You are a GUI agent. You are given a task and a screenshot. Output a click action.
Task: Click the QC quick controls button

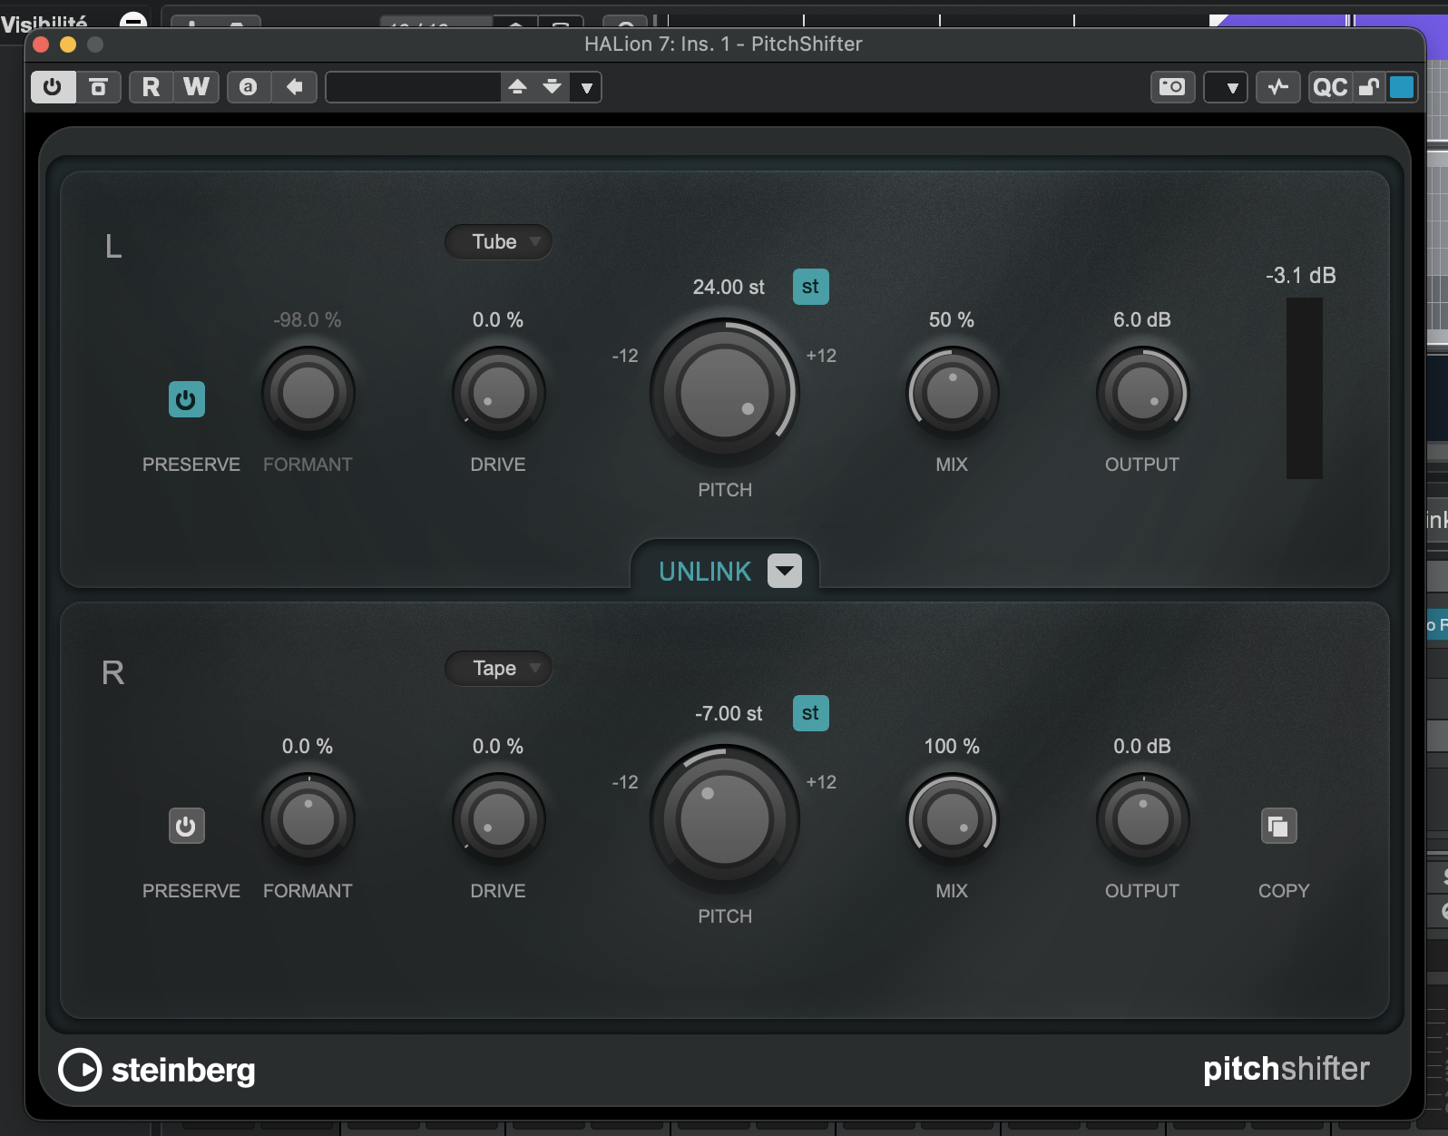pos(1329,87)
